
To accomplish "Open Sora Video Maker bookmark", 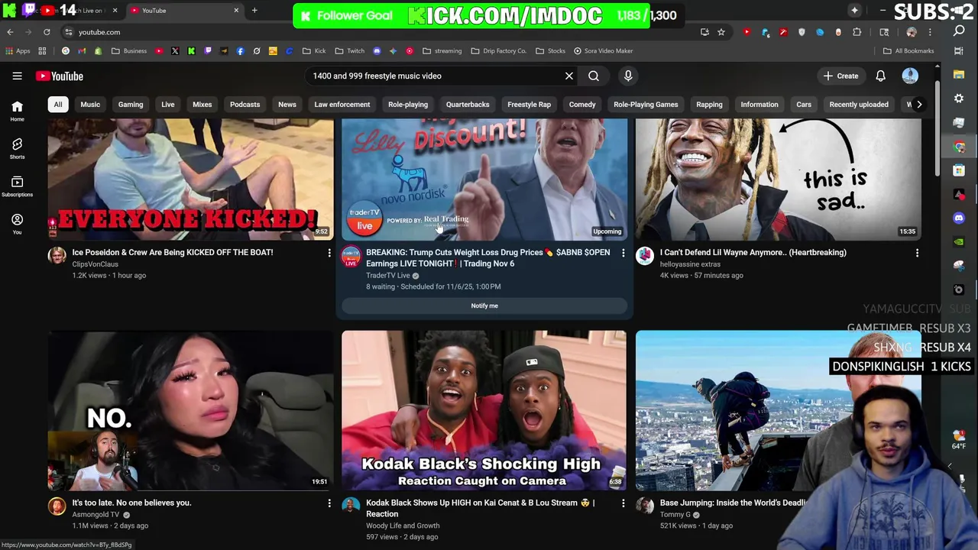I will pyautogui.click(x=604, y=51).
